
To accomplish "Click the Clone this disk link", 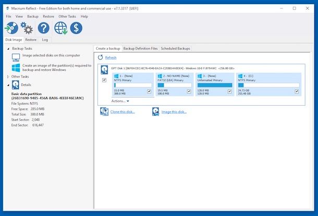I will [123, 112].
